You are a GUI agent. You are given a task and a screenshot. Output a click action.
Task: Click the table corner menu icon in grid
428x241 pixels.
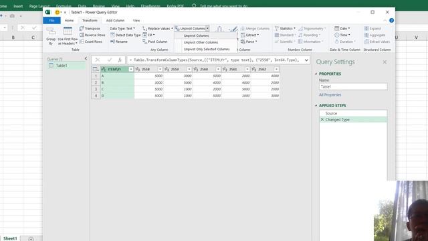(96, 69)
